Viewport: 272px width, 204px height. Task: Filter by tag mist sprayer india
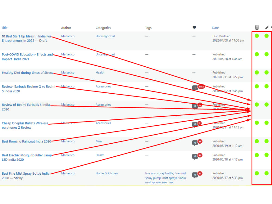[174, 178]
